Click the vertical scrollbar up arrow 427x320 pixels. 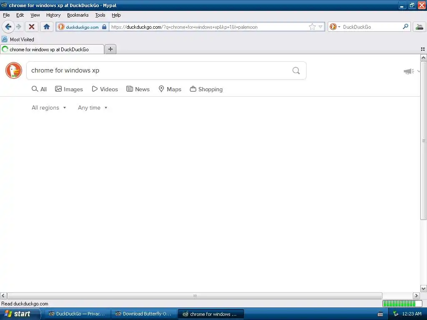point(423,57)
